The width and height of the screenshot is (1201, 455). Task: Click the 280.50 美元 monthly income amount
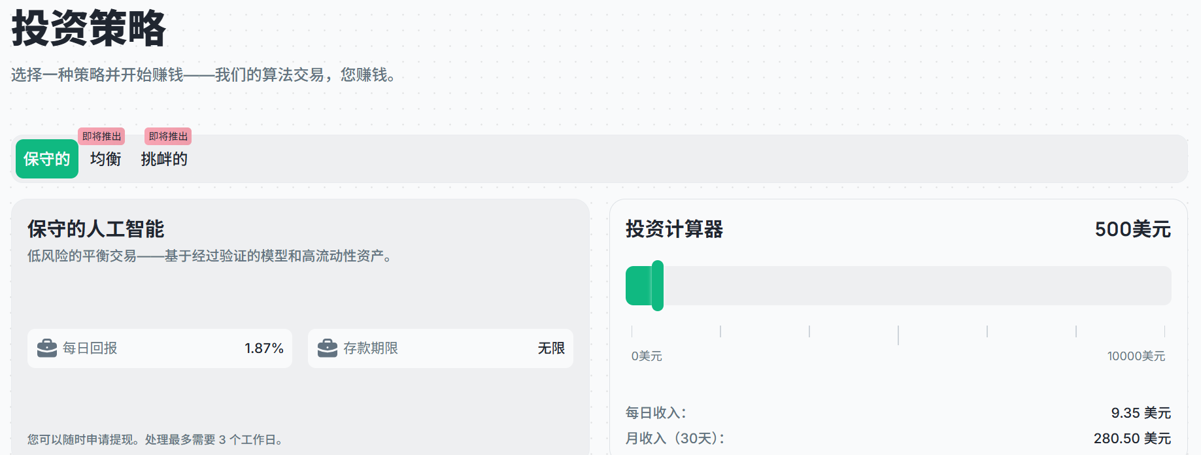click(x=1132, y=439)
